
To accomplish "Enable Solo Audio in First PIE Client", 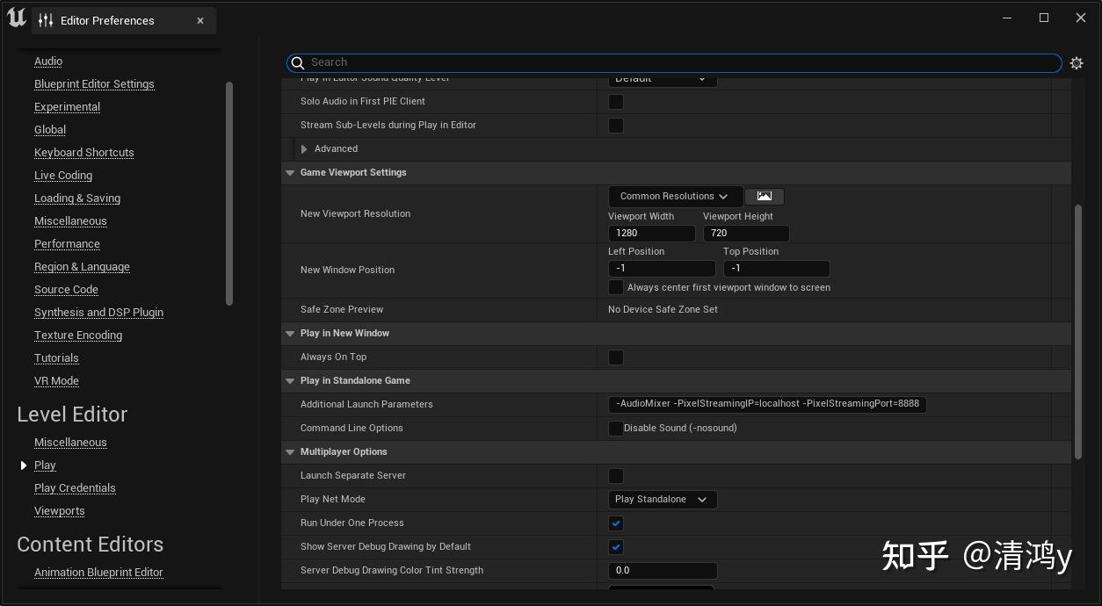I will tap(616, 102).
